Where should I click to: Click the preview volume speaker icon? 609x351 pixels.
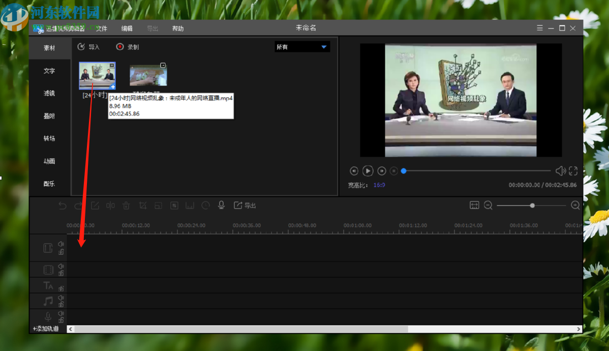[560, 171]
